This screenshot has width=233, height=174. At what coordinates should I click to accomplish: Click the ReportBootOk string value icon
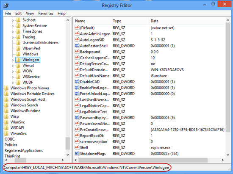point(77,135)
